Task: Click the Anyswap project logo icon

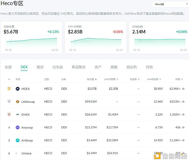Action: (x=18, y=128)
